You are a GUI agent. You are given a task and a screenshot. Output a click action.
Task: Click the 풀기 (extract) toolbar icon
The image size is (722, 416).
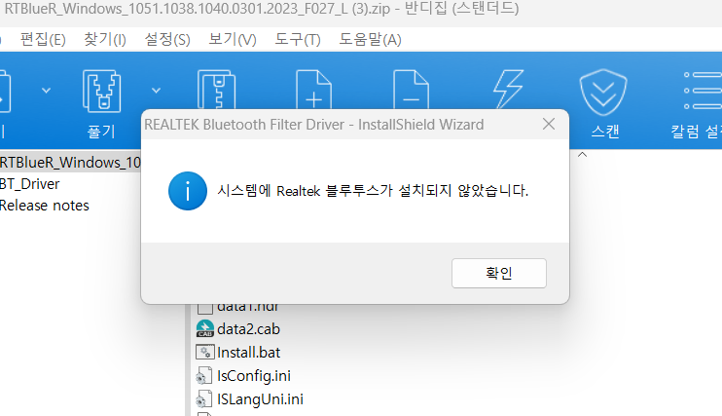pyautogui.click(x=102, y=92)
